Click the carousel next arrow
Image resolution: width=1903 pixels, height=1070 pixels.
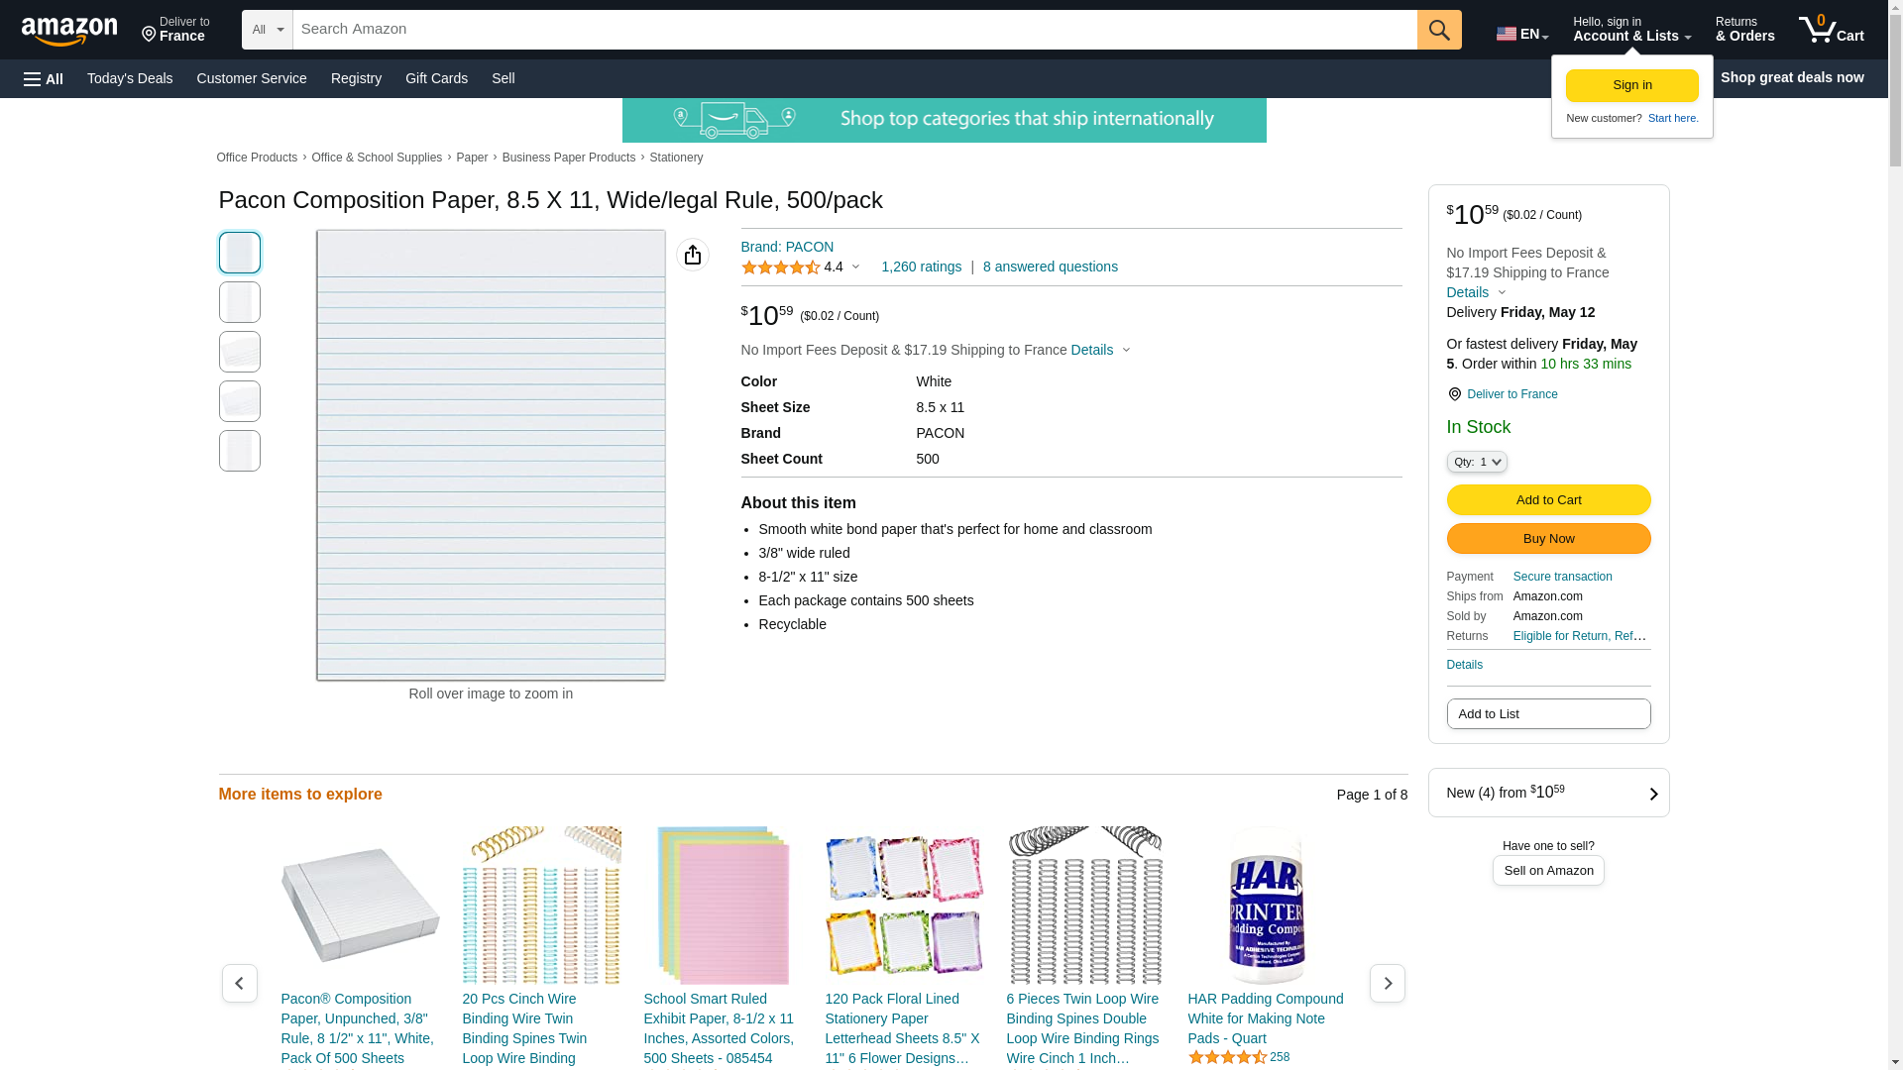click(x=1387, y=983)
